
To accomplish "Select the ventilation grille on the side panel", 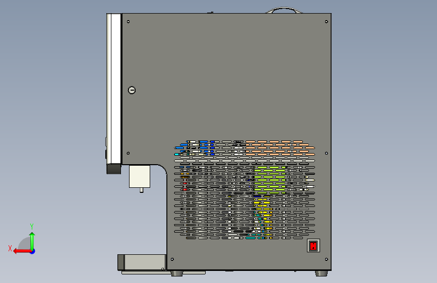I will [244, 190].
